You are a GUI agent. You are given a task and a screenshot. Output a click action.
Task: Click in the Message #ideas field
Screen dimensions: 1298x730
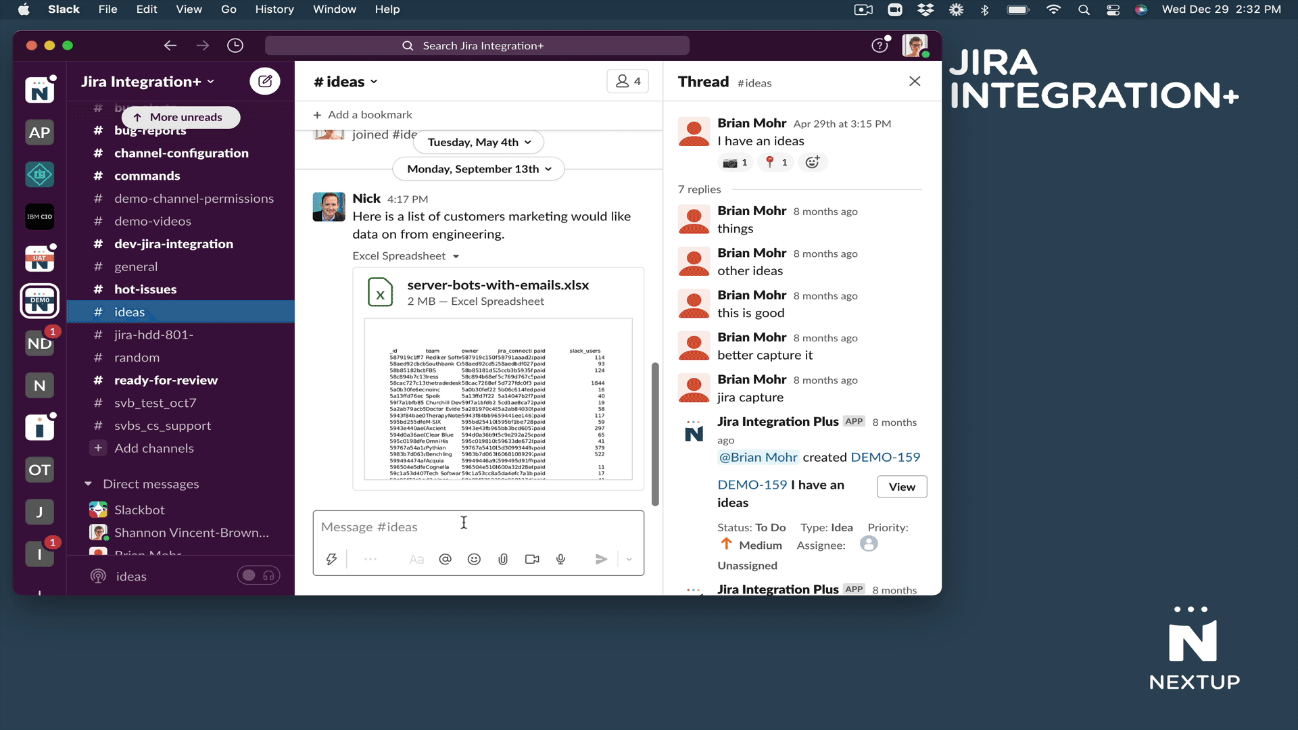[x=479, y=527]
